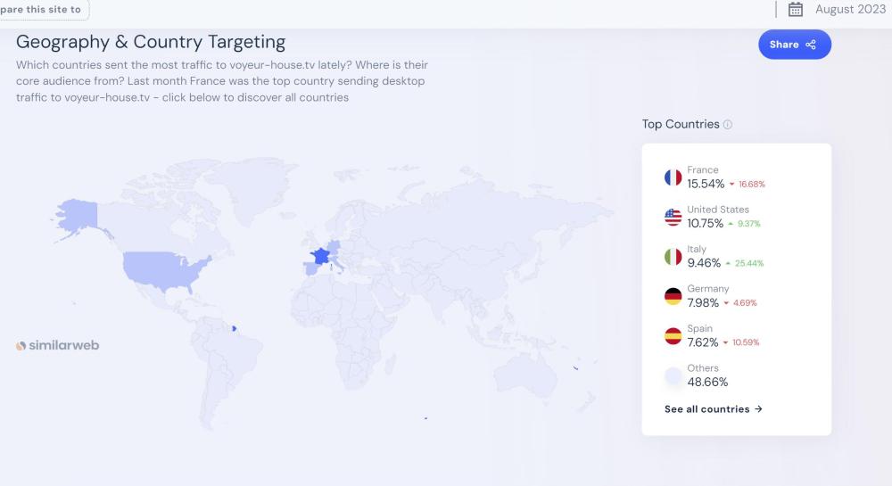Click the Others 48.66% entry
The image size is (892, 486).
(707, 382)
